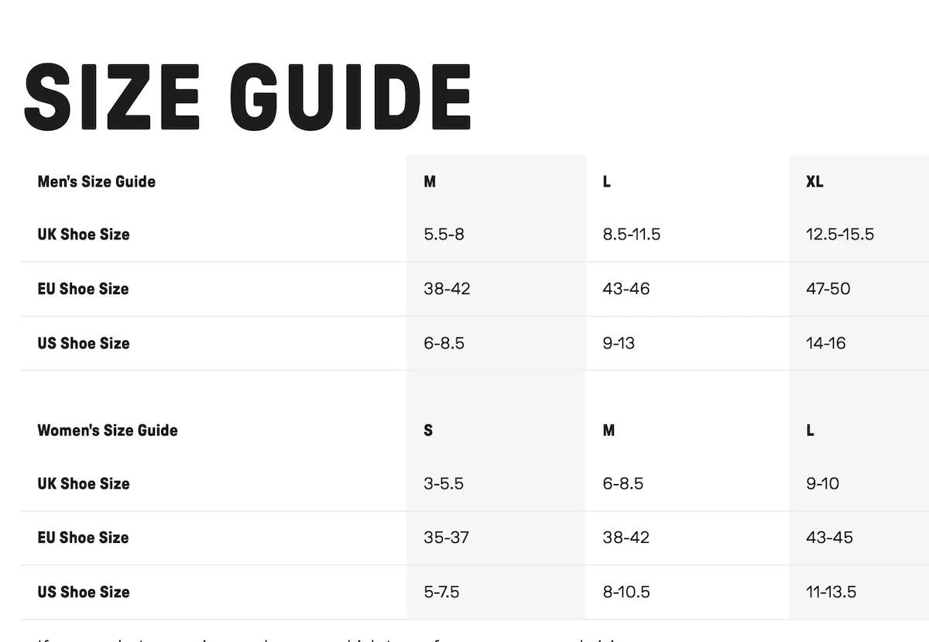Click the men's XL column header

pyautogui.click(x=814, y=182)
